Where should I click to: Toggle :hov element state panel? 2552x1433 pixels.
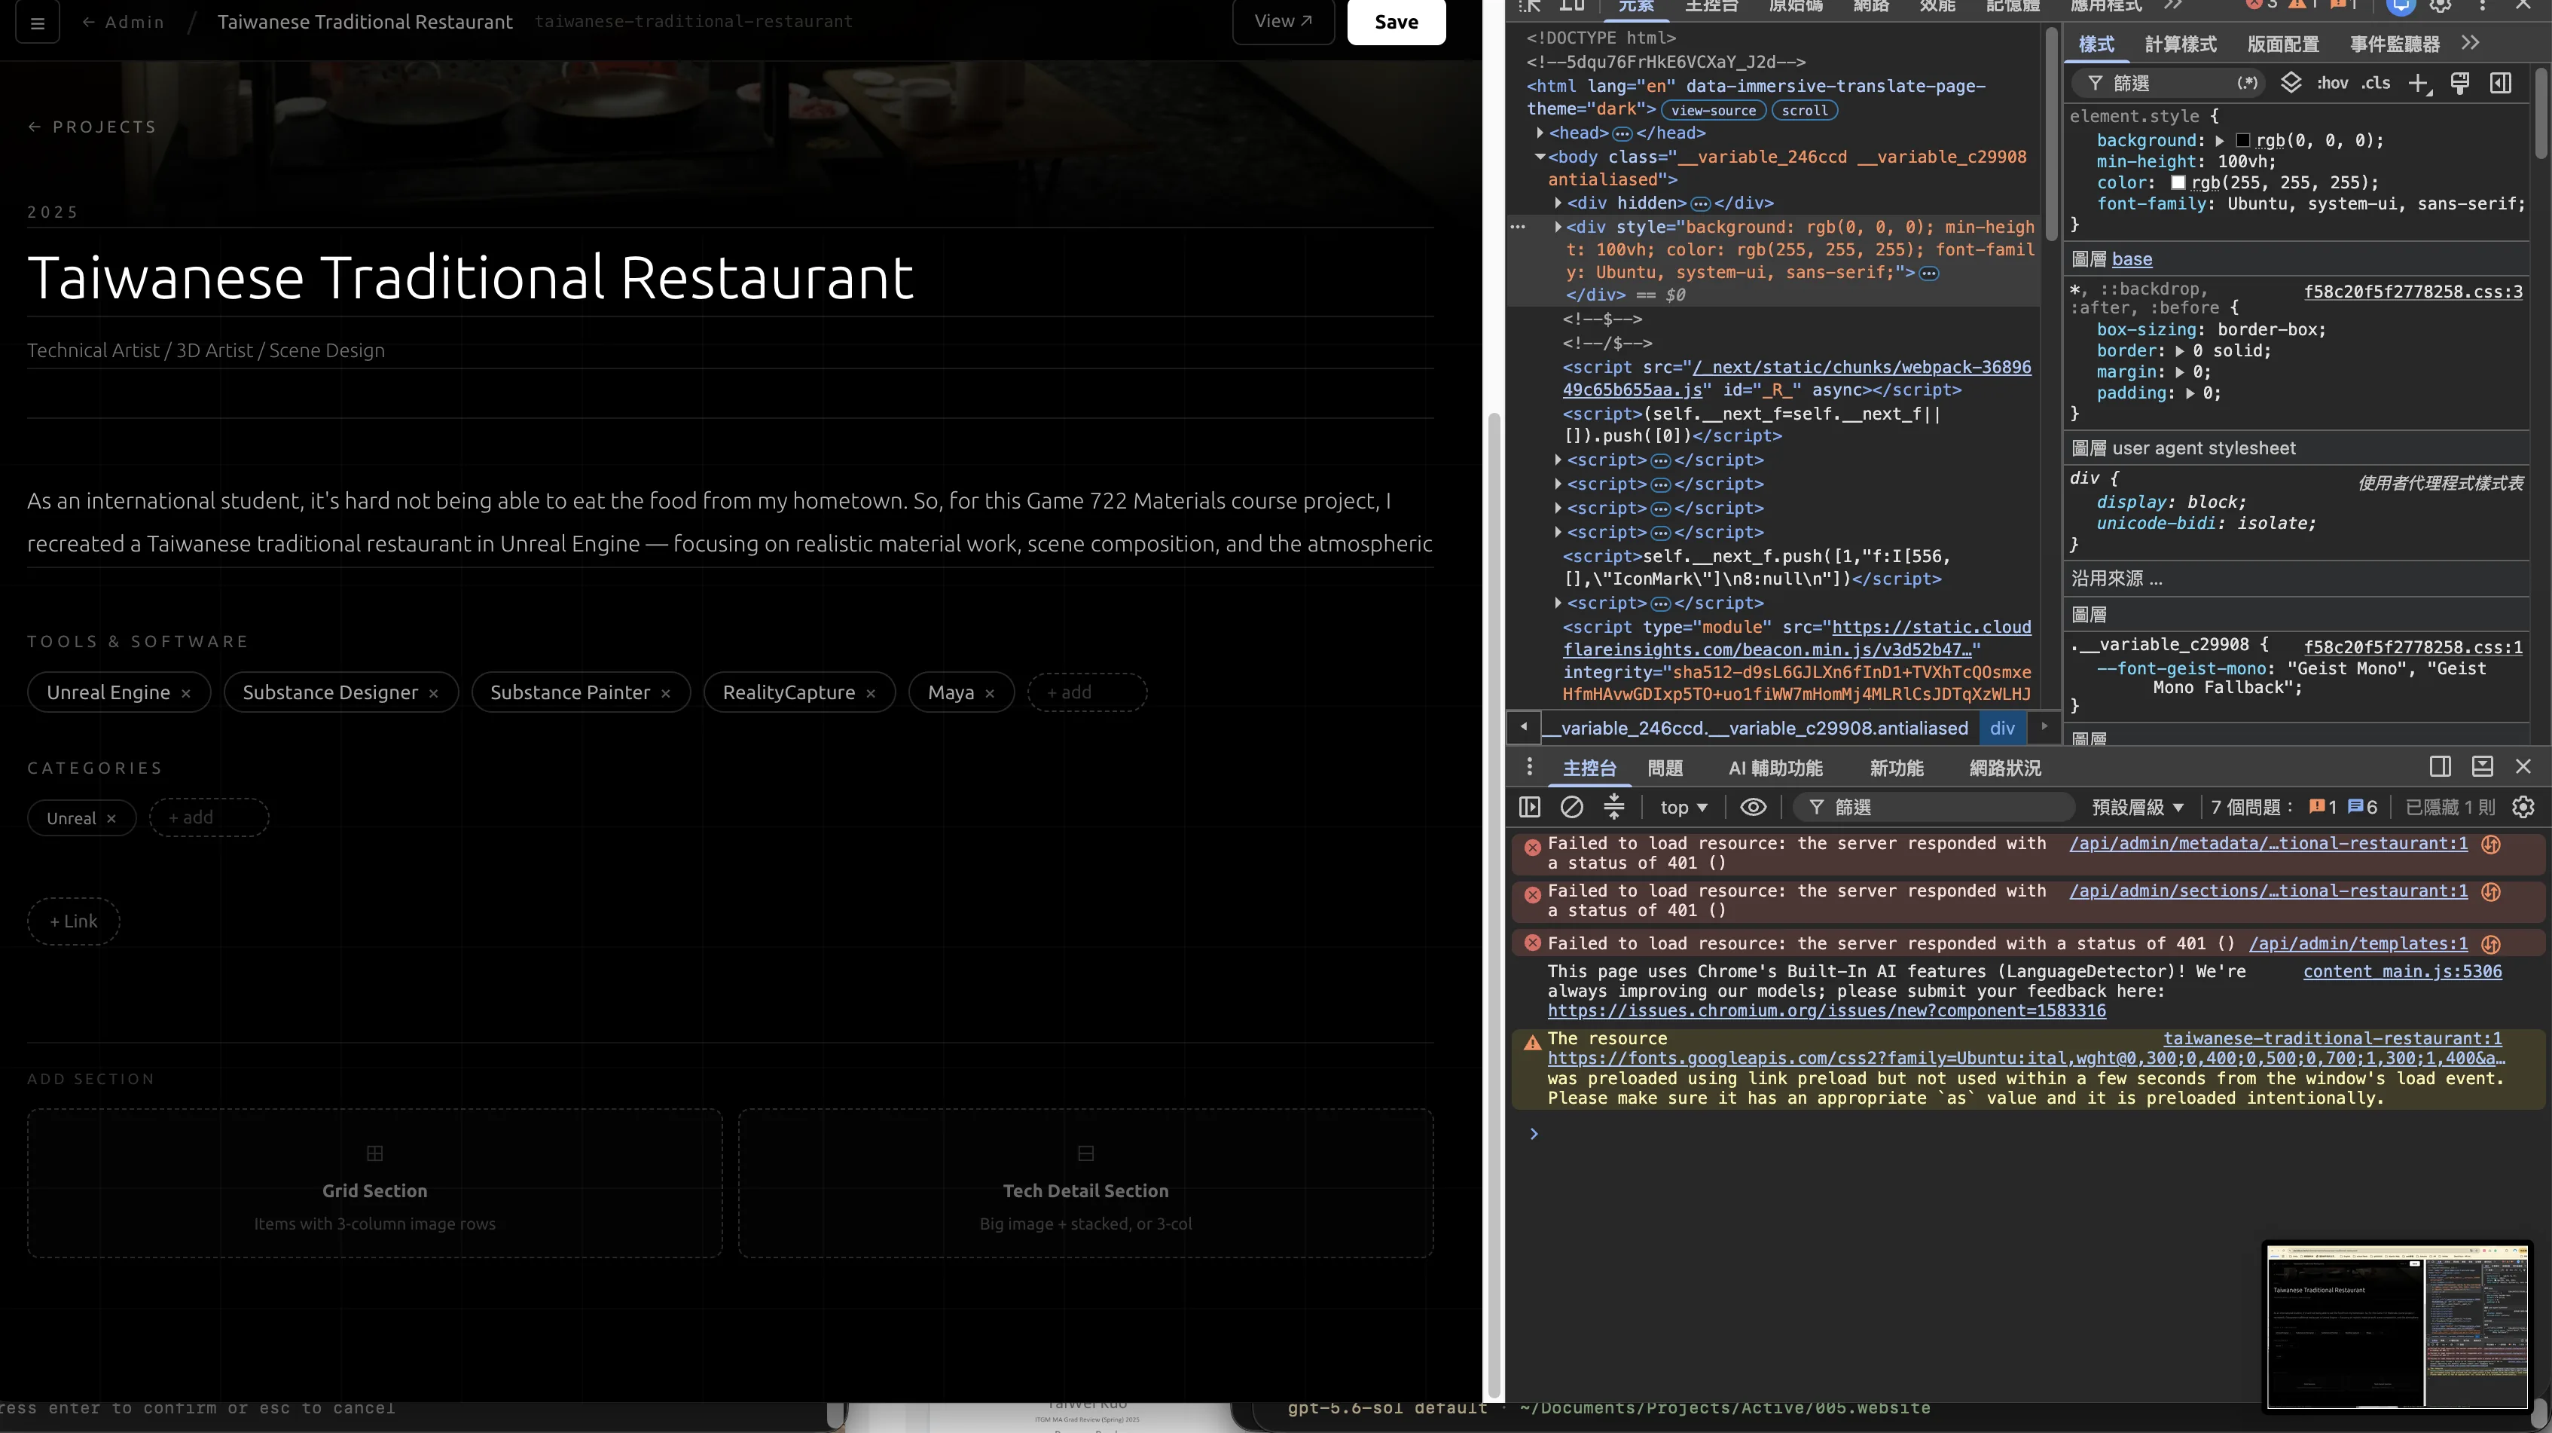point(2332,83)
